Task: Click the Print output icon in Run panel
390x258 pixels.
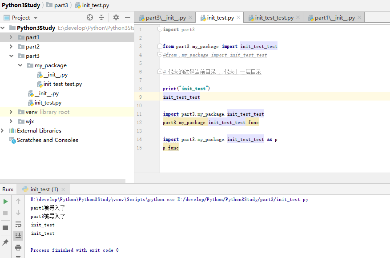Action: point(18,247)
